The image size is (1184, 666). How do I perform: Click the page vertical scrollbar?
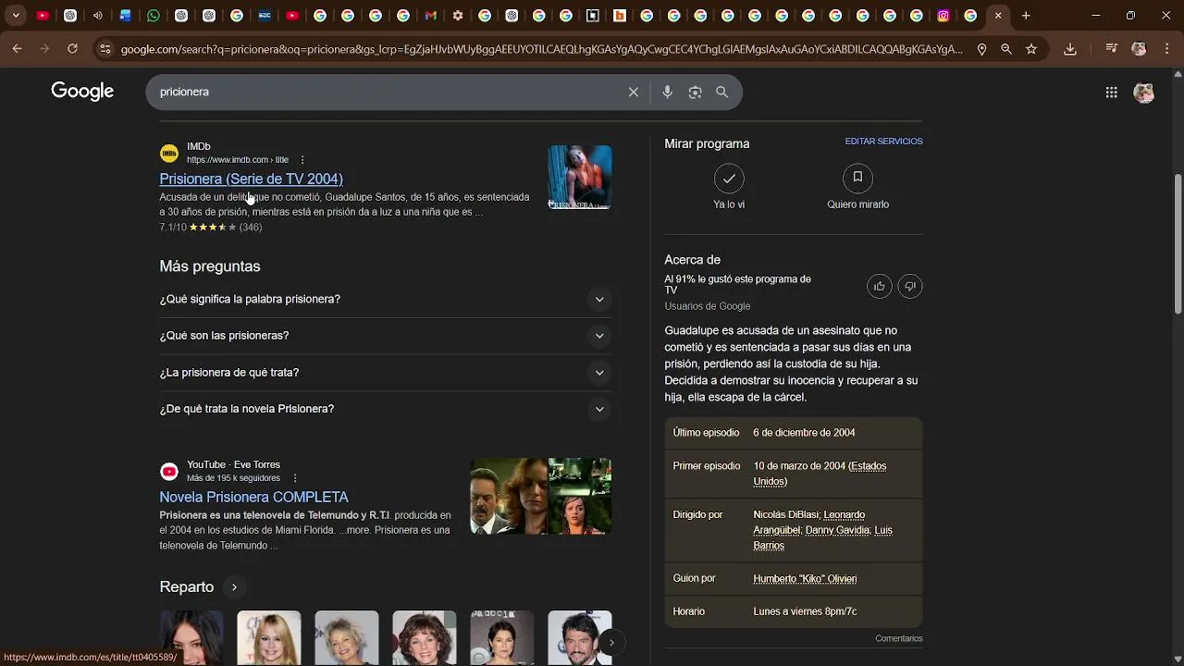click(x=1178, y=243)
